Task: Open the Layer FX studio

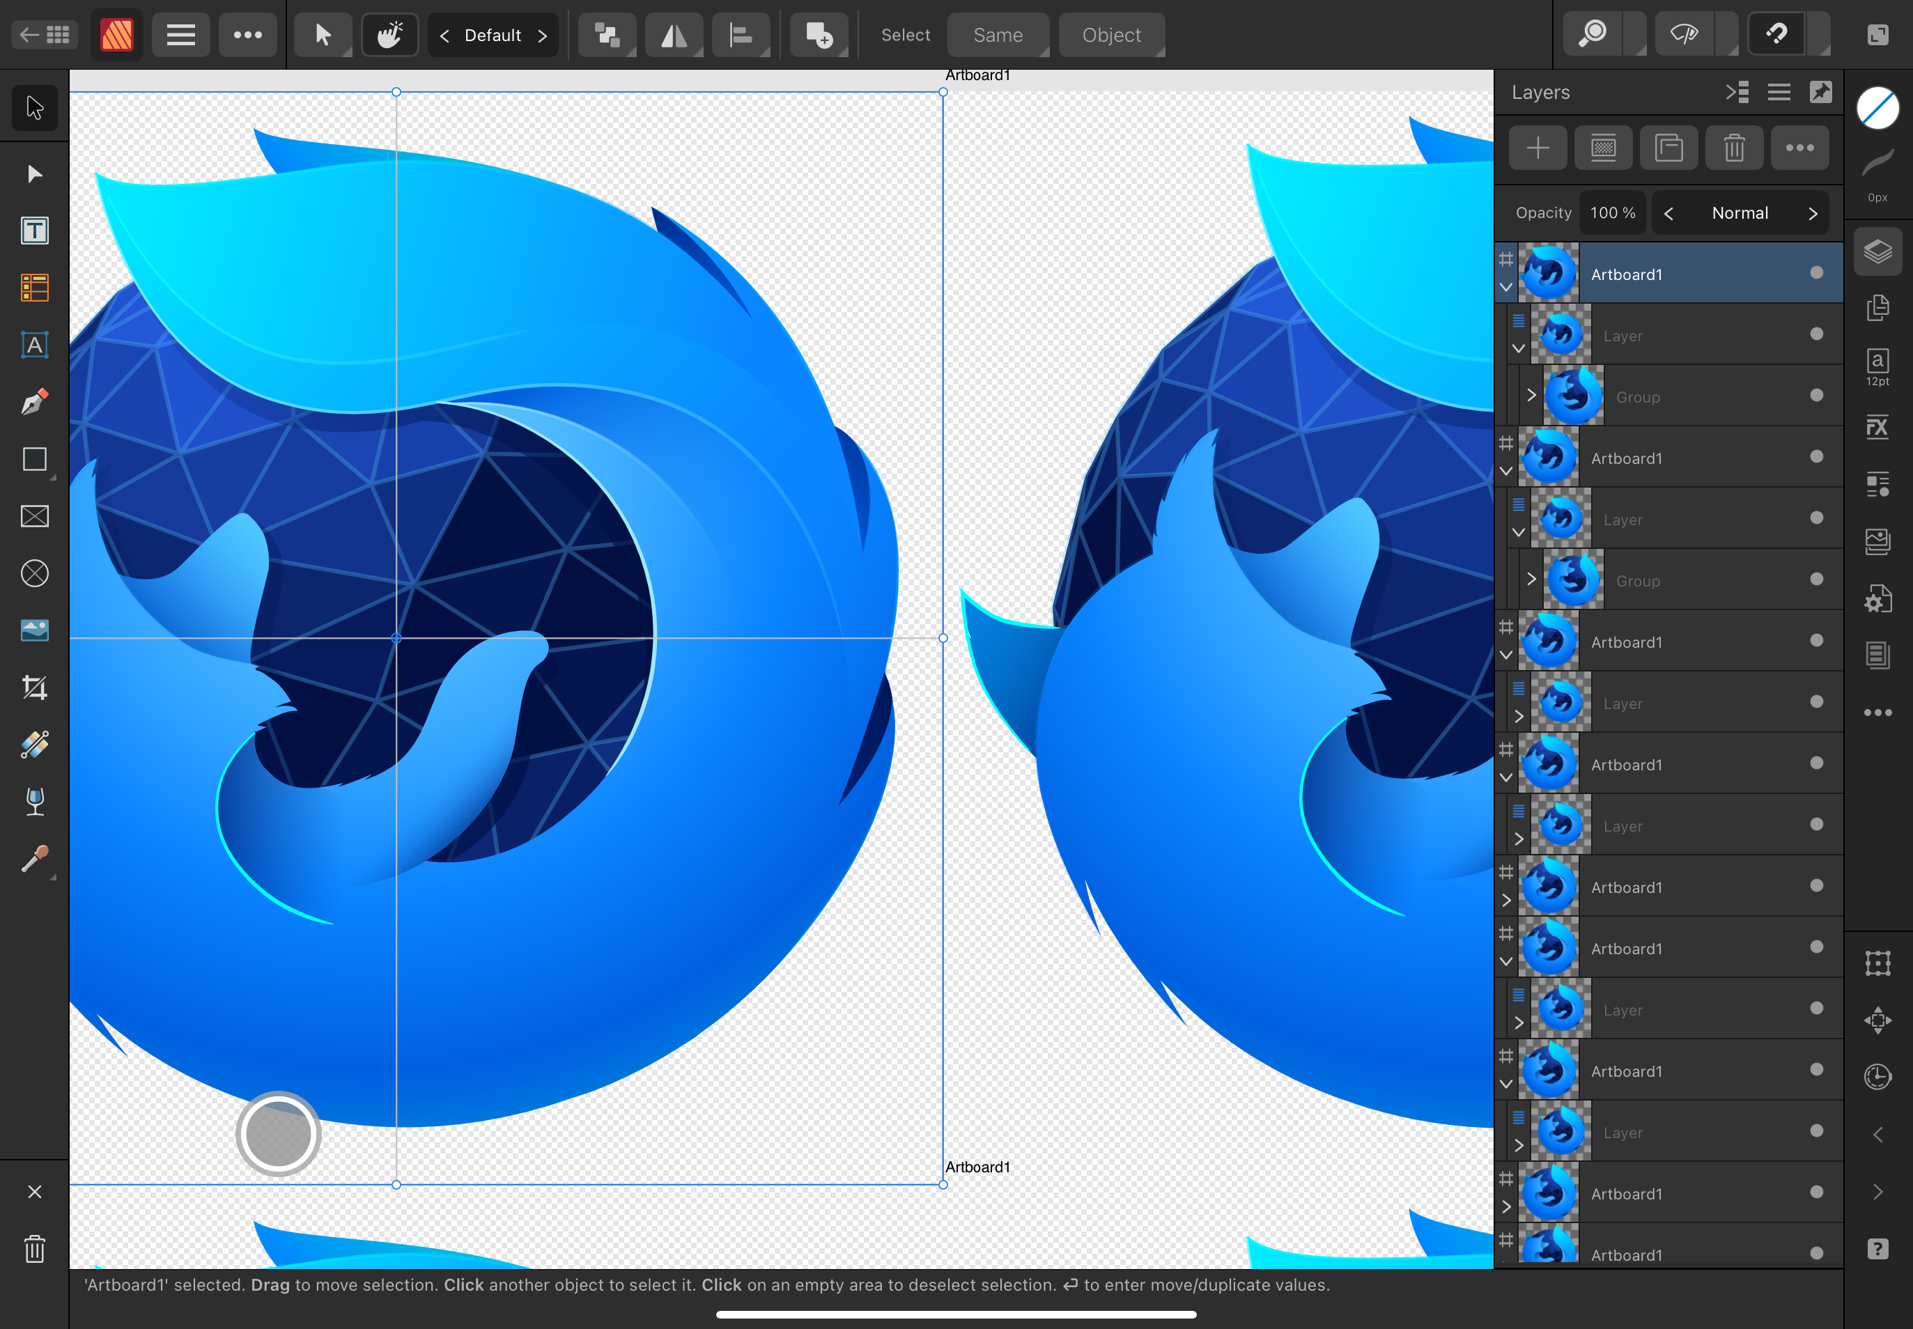Action: pos(1877,427)
